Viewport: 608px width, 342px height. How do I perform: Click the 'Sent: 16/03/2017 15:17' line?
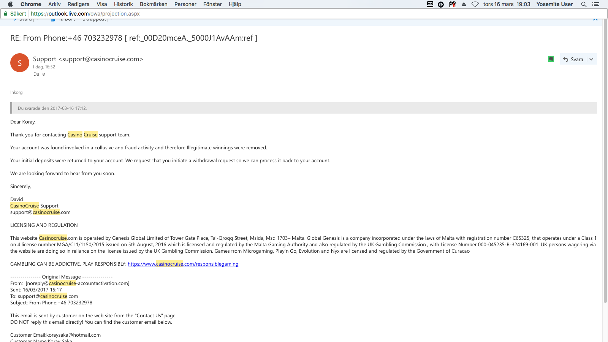click(36, 290)
